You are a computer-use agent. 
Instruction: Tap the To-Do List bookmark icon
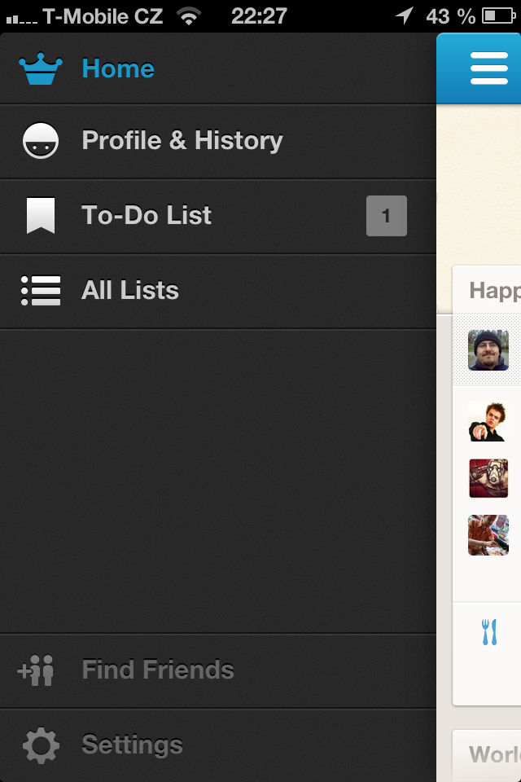[x=41, y=215]
